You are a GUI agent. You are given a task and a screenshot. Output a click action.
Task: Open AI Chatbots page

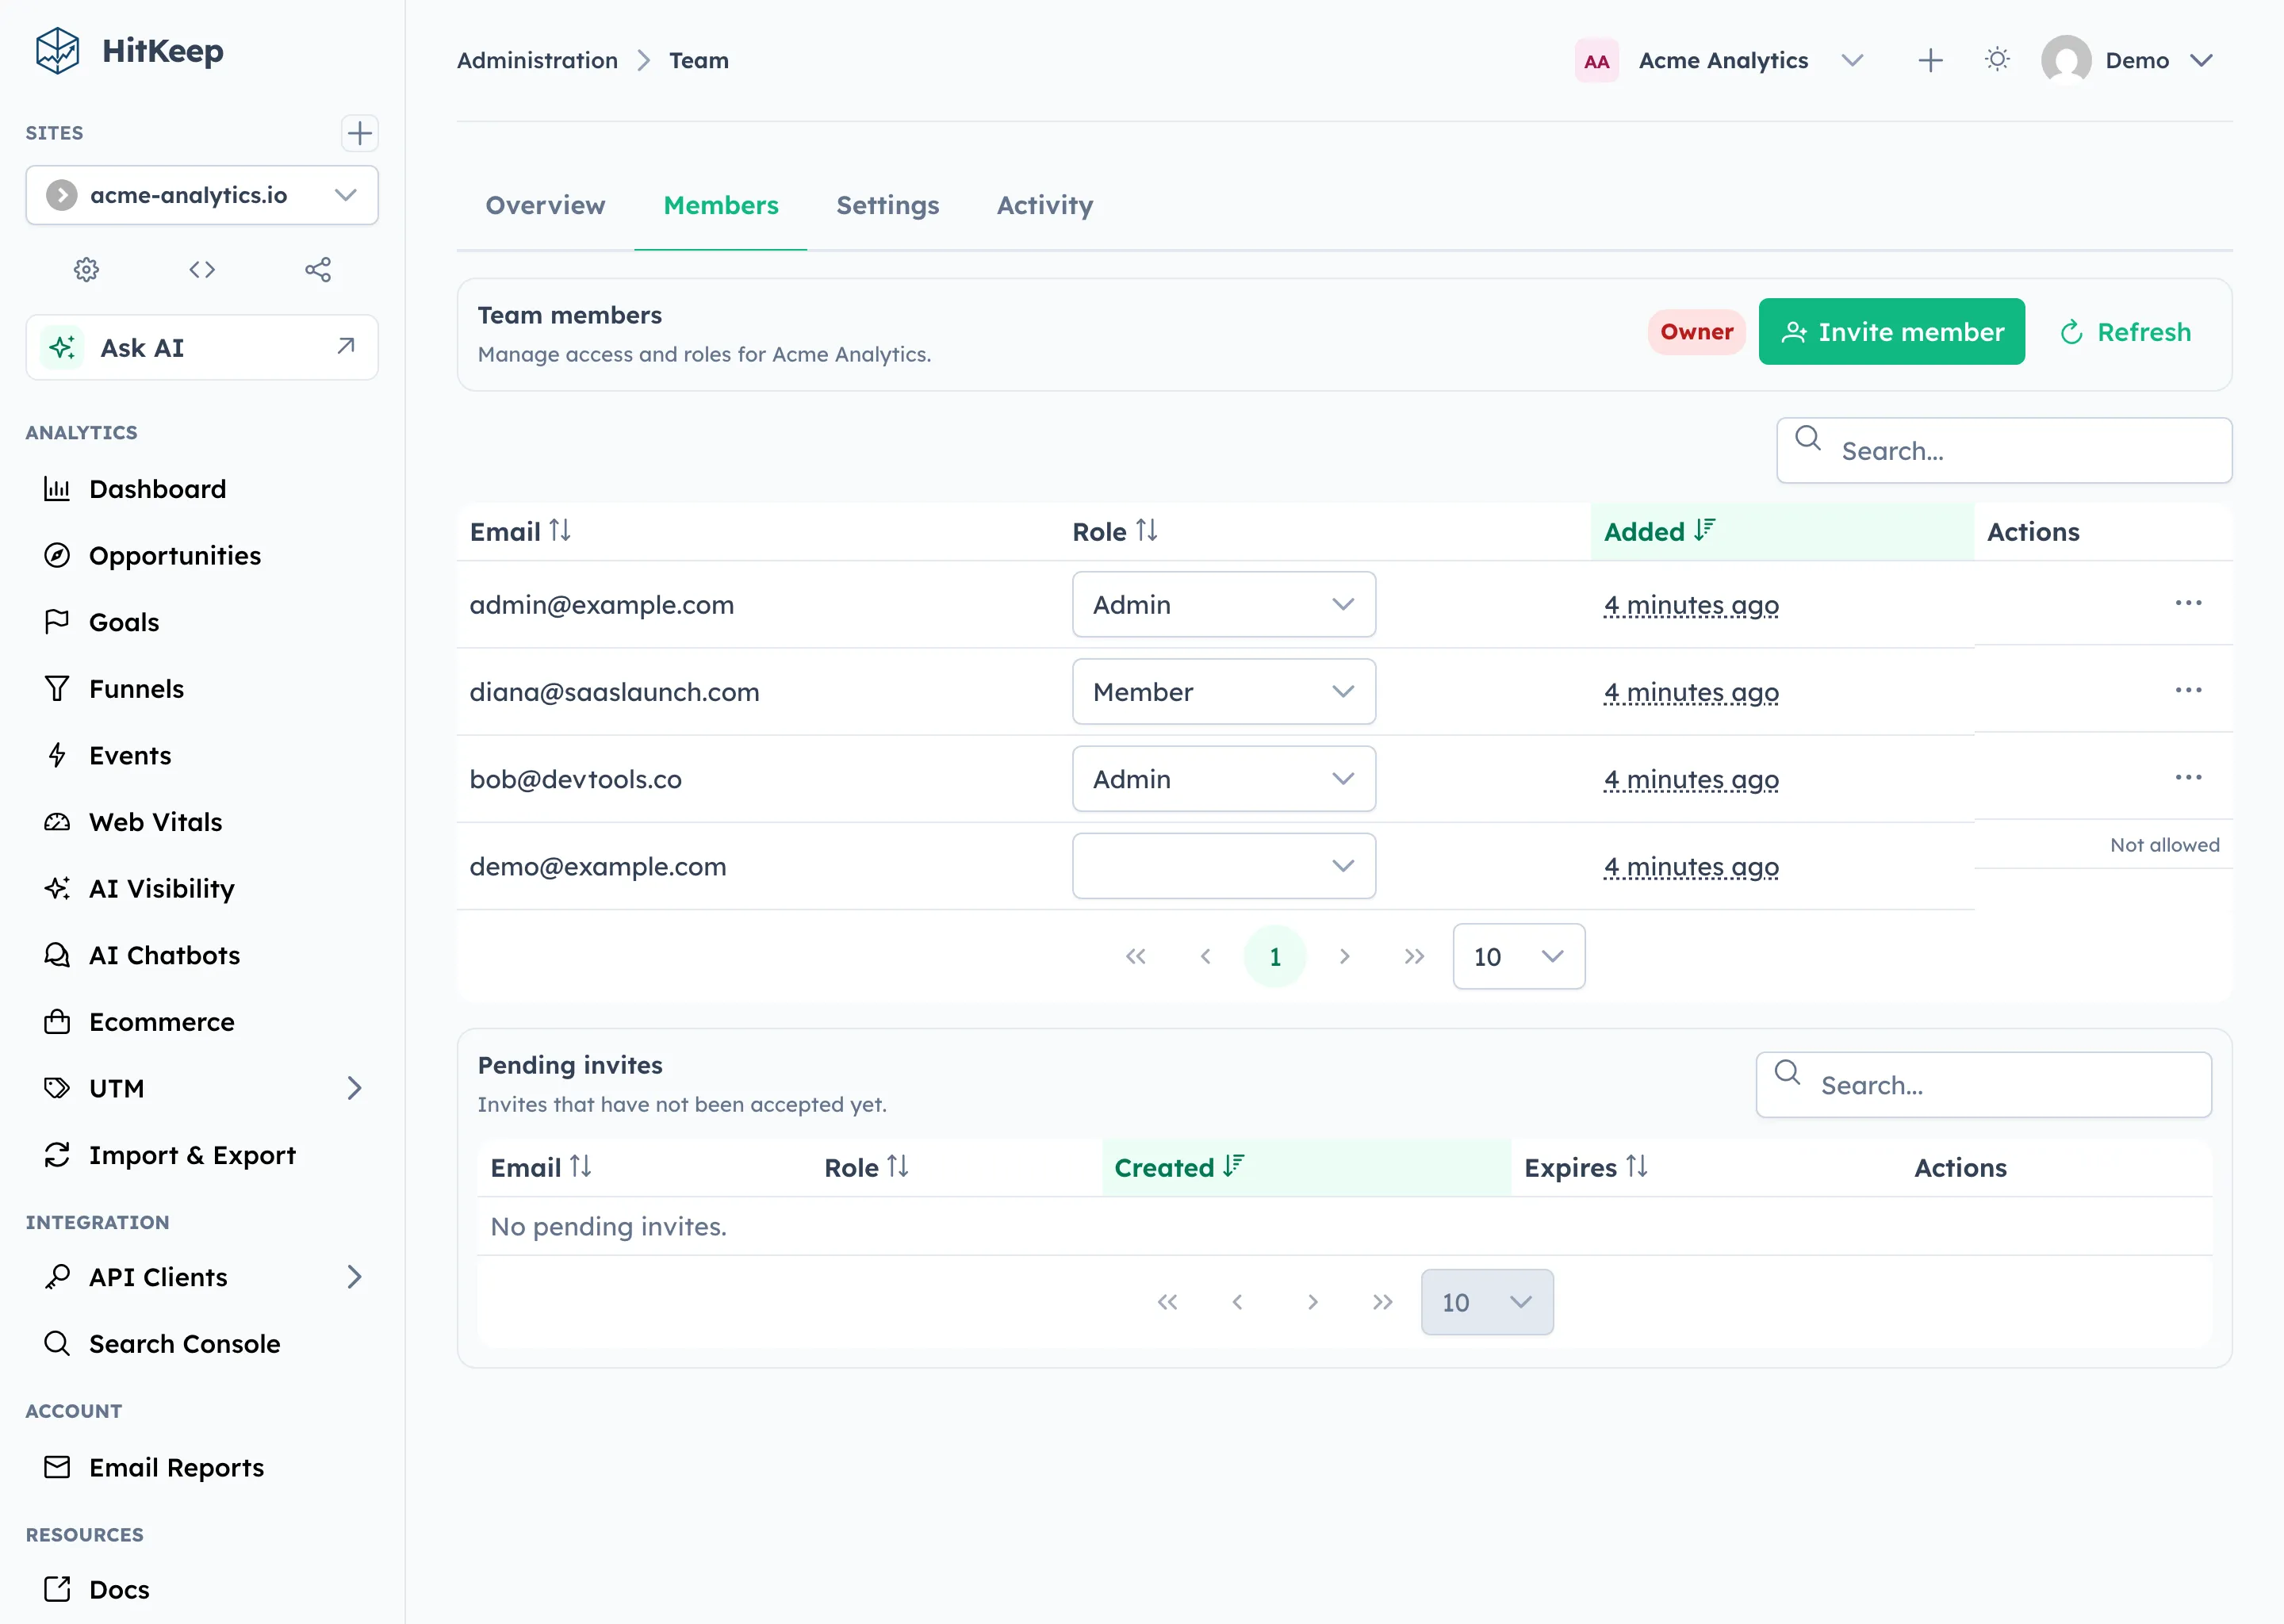point(202,955)
